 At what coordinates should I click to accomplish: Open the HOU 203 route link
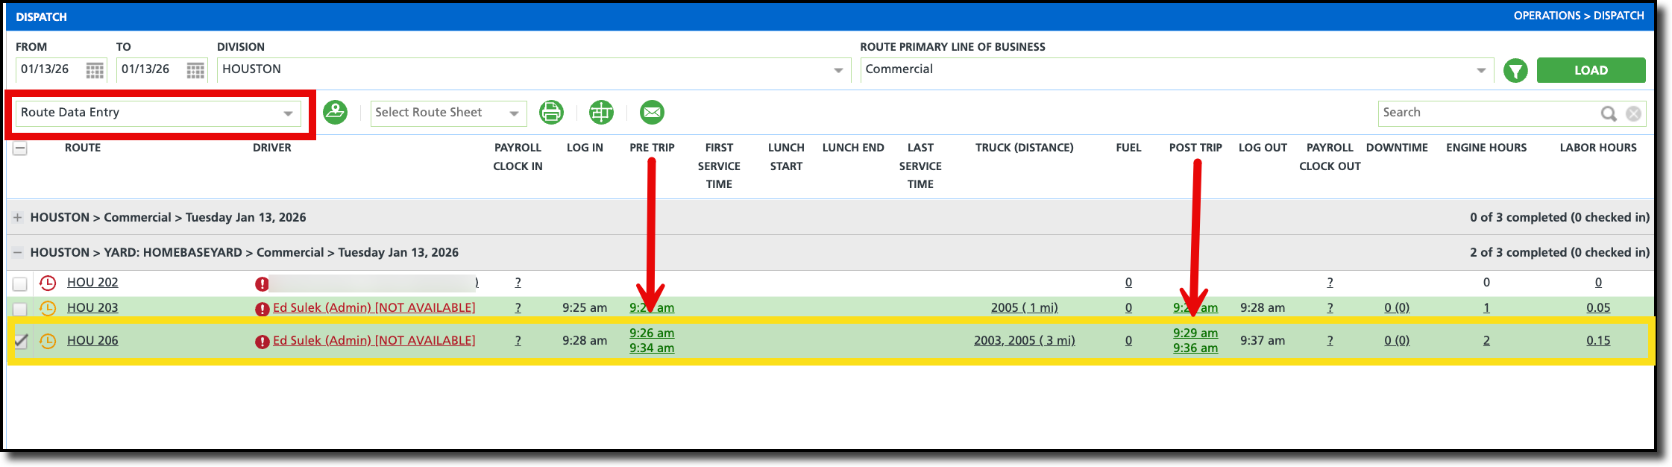point(92,307)
